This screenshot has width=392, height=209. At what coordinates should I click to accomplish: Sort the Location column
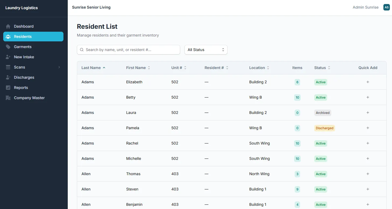pyautogui.click(x=258, y=68)
